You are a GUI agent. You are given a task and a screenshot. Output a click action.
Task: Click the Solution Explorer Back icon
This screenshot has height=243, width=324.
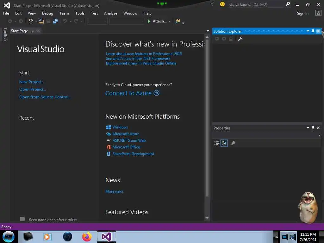coord(217,39)
